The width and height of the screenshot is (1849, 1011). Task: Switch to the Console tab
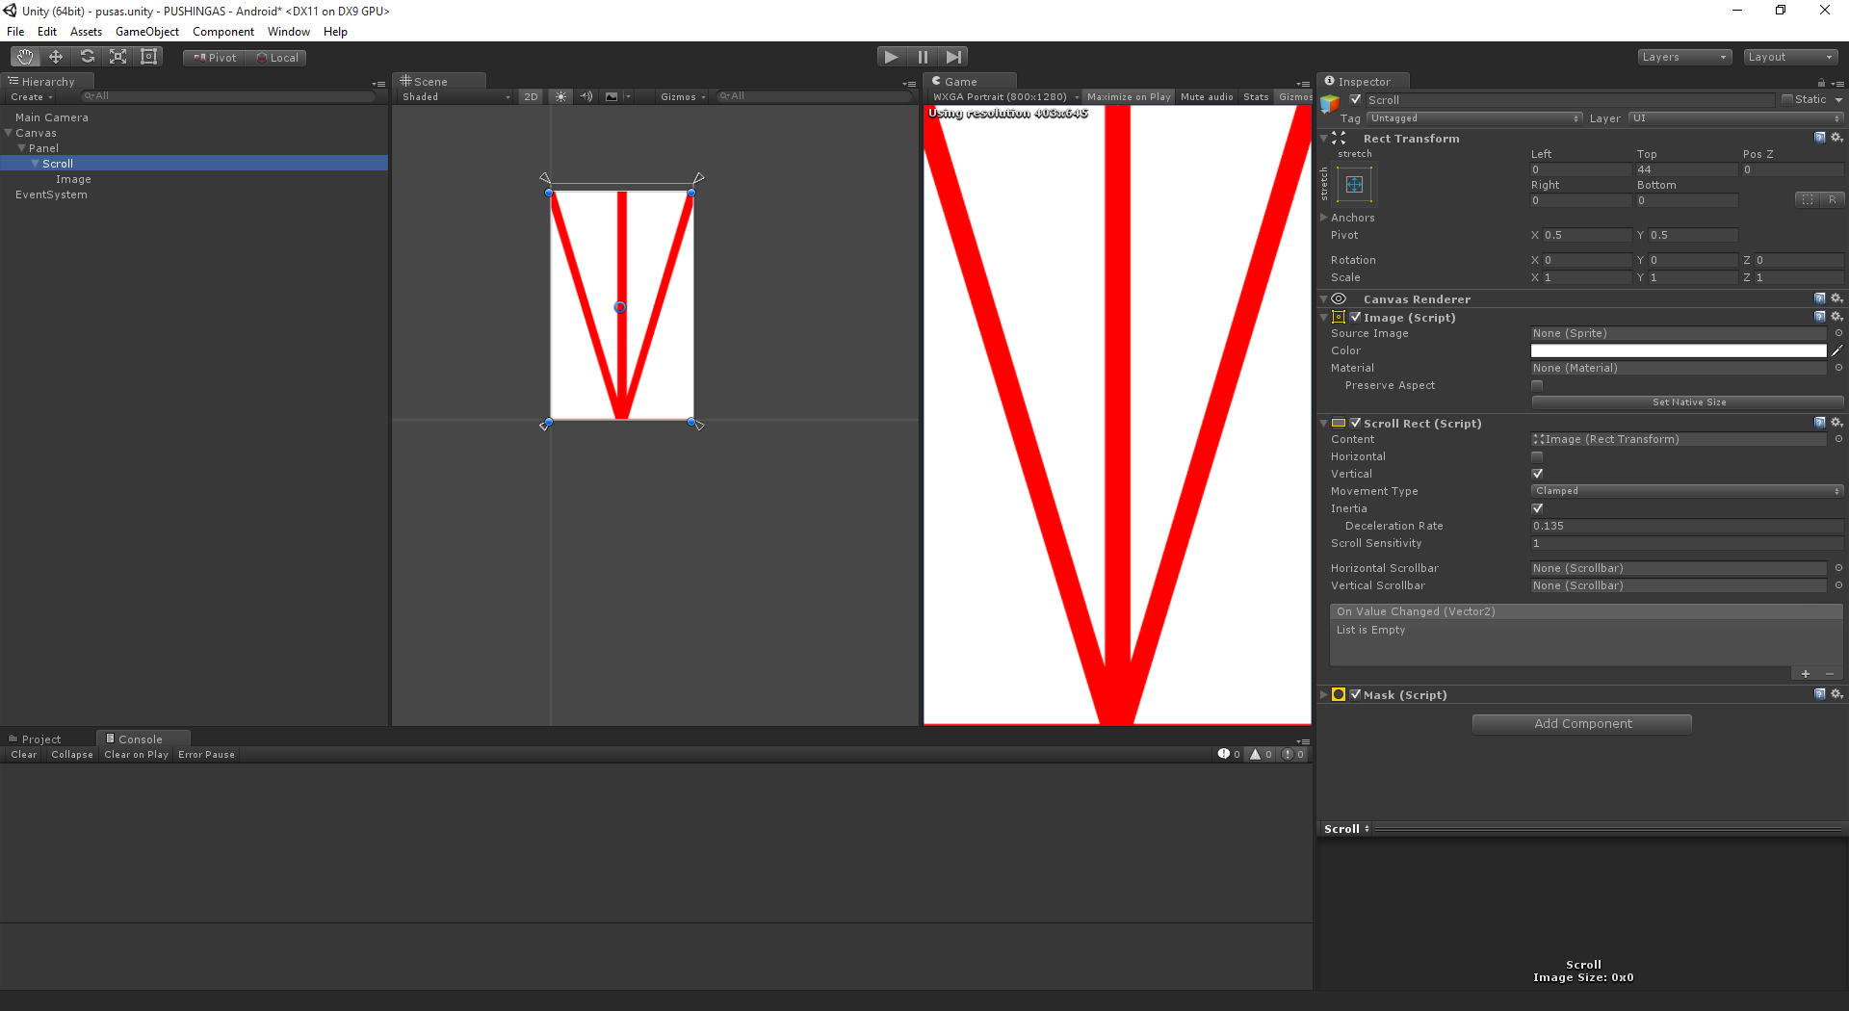(x=141, y=739)
